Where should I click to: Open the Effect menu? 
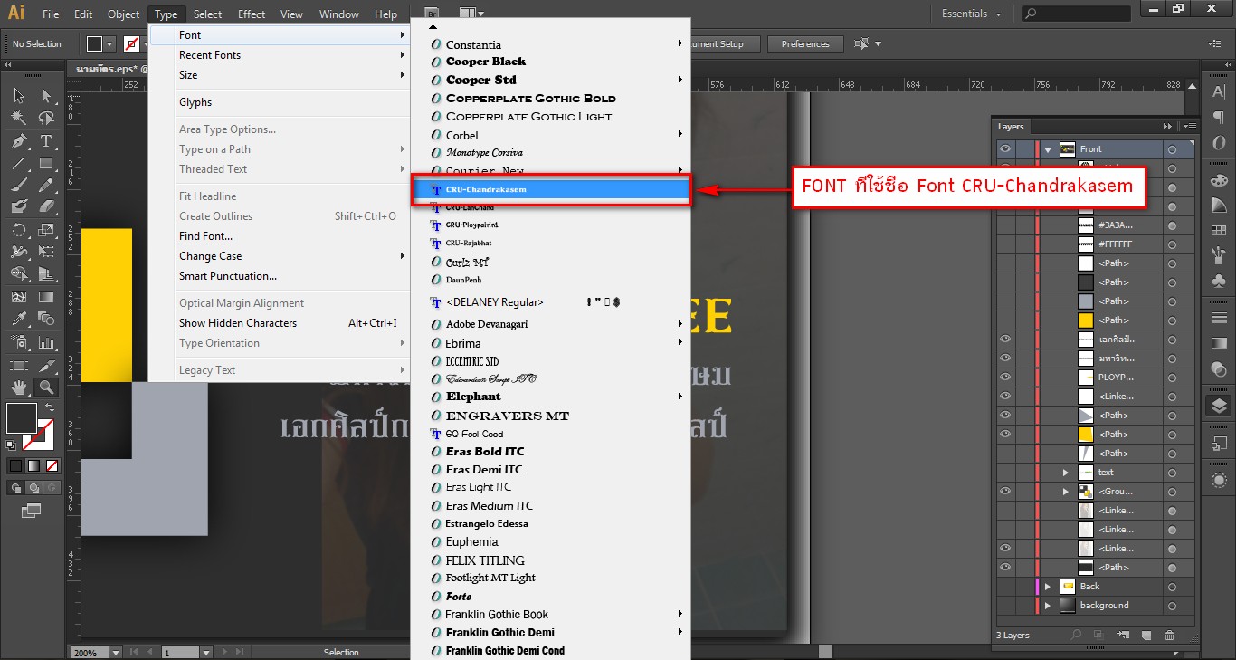point(252,14)
